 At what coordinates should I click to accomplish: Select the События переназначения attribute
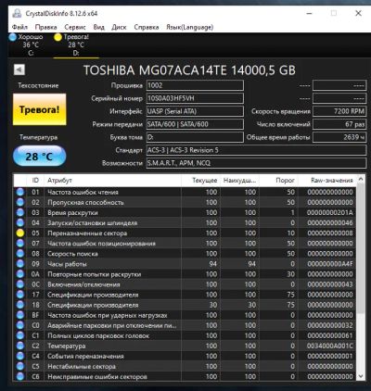(85, 356)
